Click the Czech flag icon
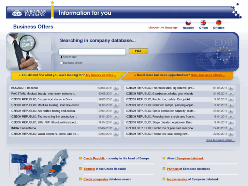This screenshot has height=186, width=248. [x=188, y=23]
